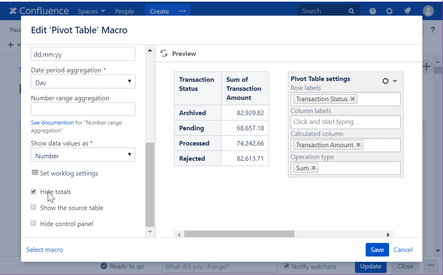Open the People menu item
This screenshot has width=443, height=275.
pyautogui.click(x=125, y=11)
